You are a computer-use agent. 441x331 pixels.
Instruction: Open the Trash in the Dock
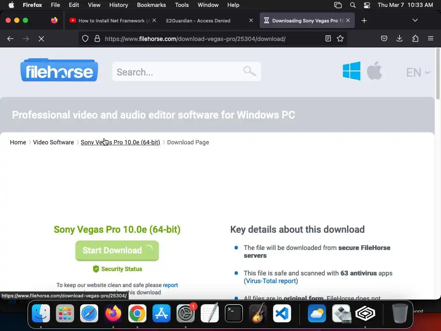click(400, 313)
